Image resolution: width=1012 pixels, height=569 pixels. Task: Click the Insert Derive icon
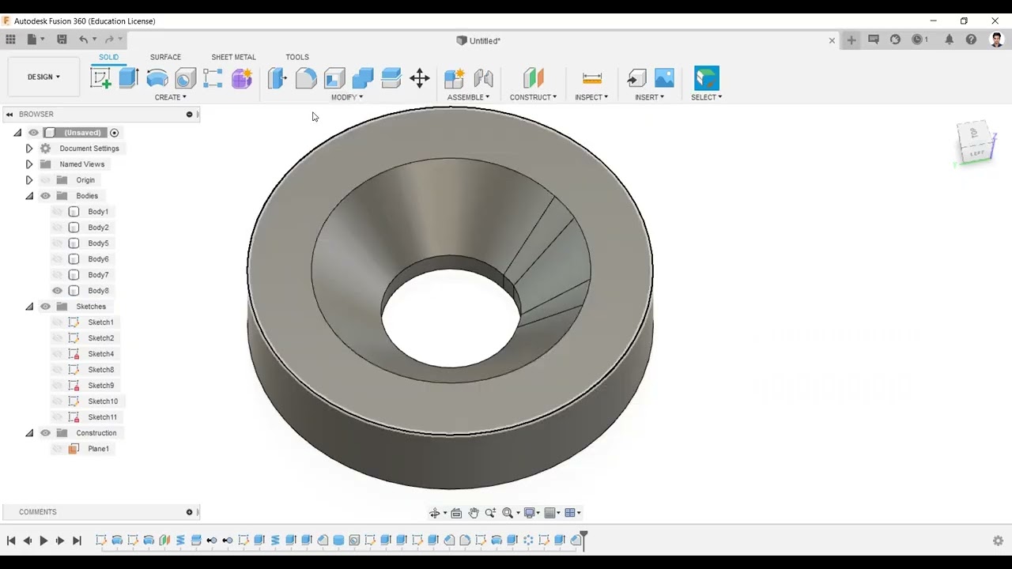[x=636, y=77]
